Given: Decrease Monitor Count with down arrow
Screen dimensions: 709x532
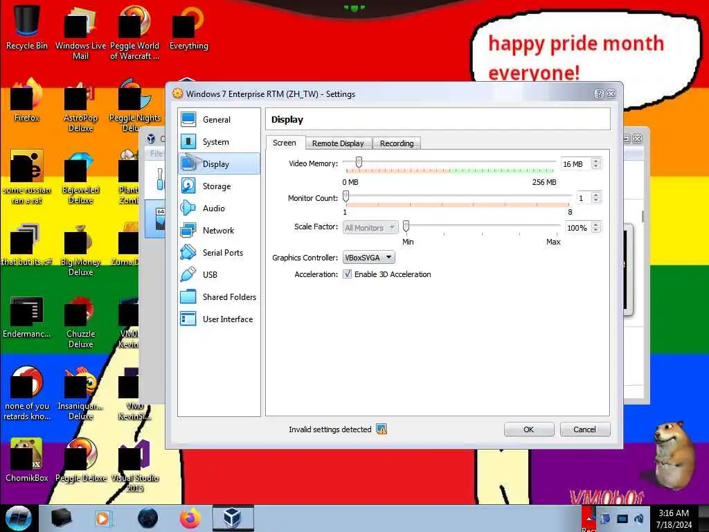Looking at the screenshot, I should pos(596,200).
